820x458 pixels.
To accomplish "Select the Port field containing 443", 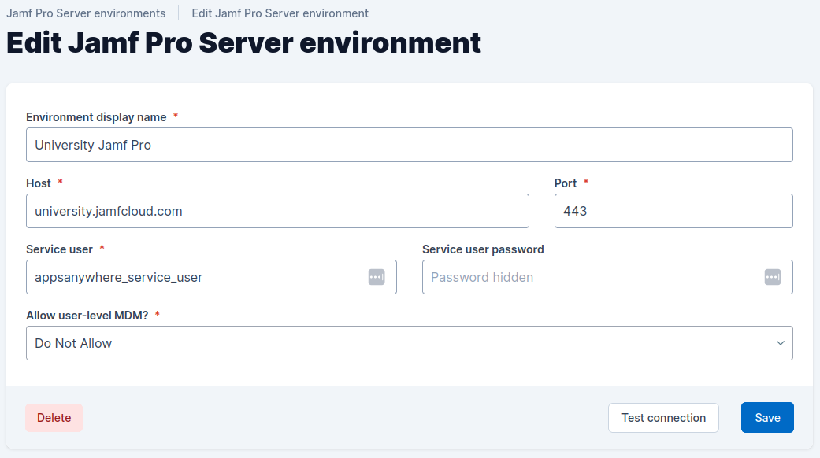I will (673, 211).
